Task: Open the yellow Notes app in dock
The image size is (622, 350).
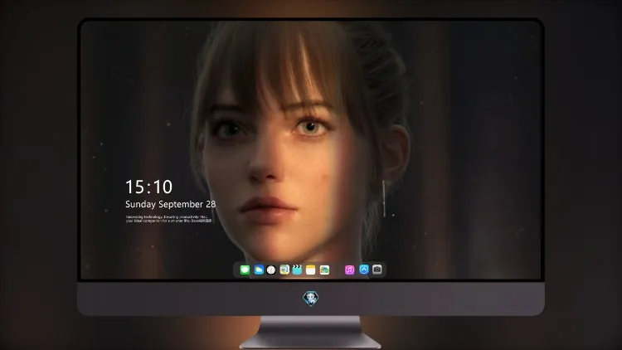Action: point(311,270)
